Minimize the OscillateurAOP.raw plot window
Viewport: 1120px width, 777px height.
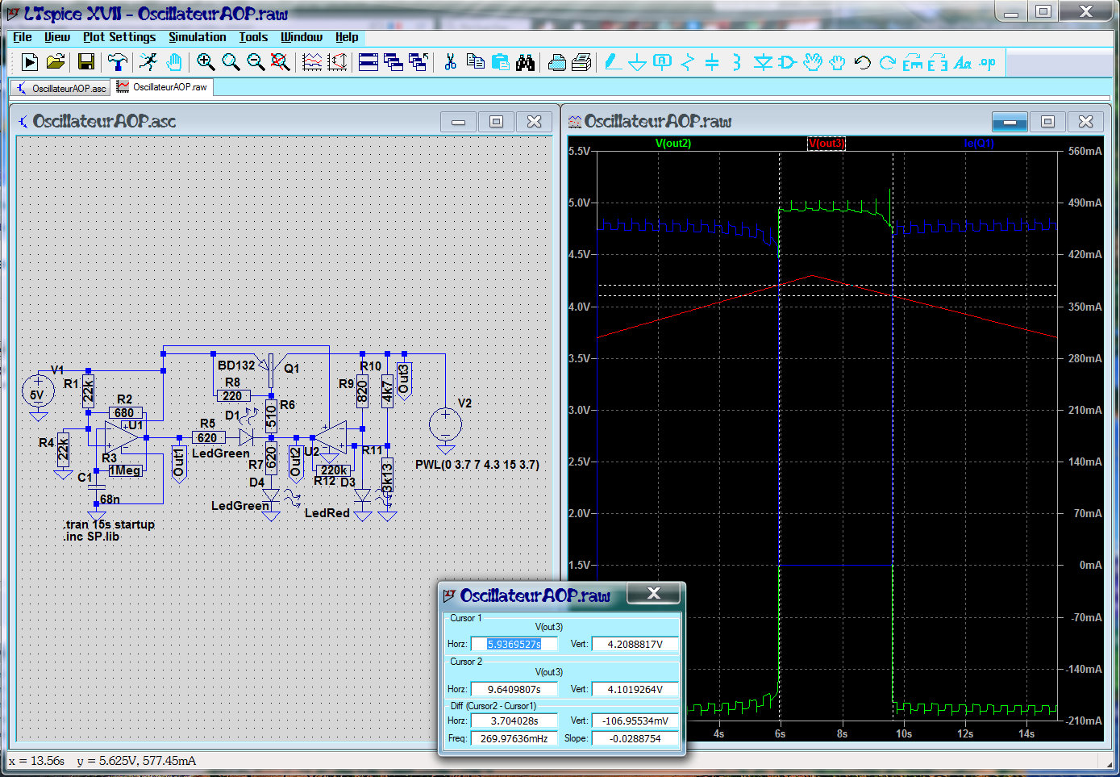[1010, 122]
